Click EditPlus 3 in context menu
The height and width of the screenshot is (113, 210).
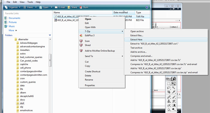(x=102, y=35)
